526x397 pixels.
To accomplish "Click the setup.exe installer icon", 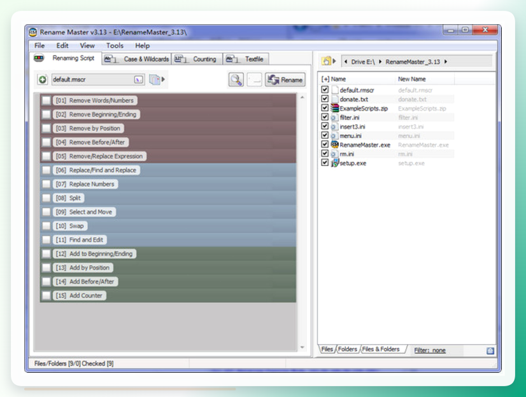I will coord(335,163).
